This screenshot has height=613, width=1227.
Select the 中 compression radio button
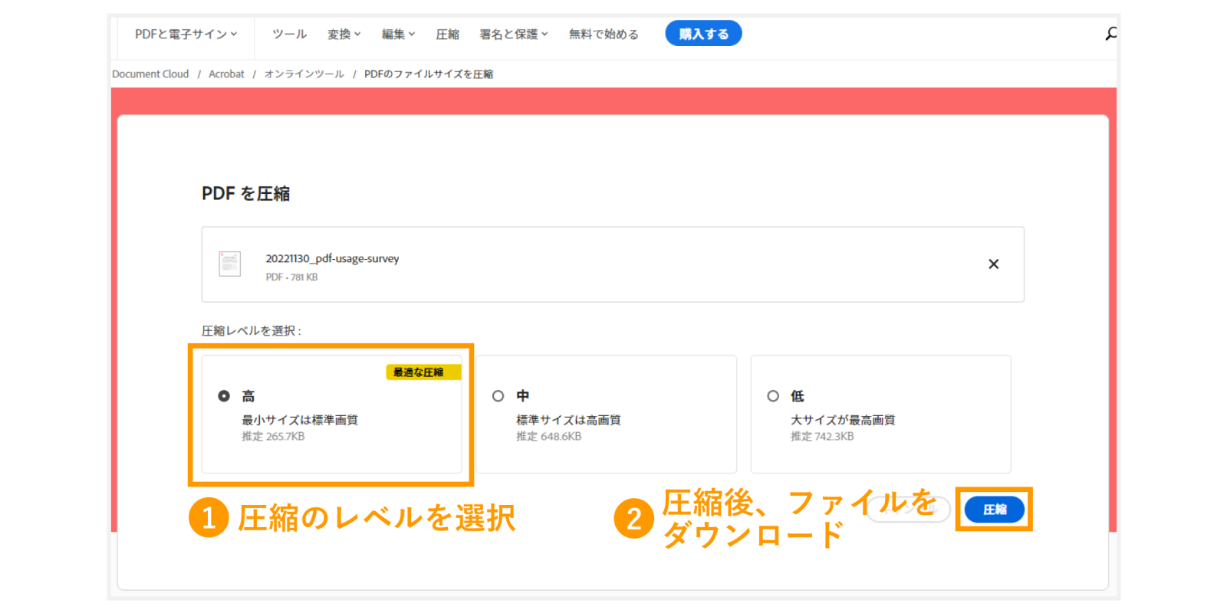coord(498,396)
